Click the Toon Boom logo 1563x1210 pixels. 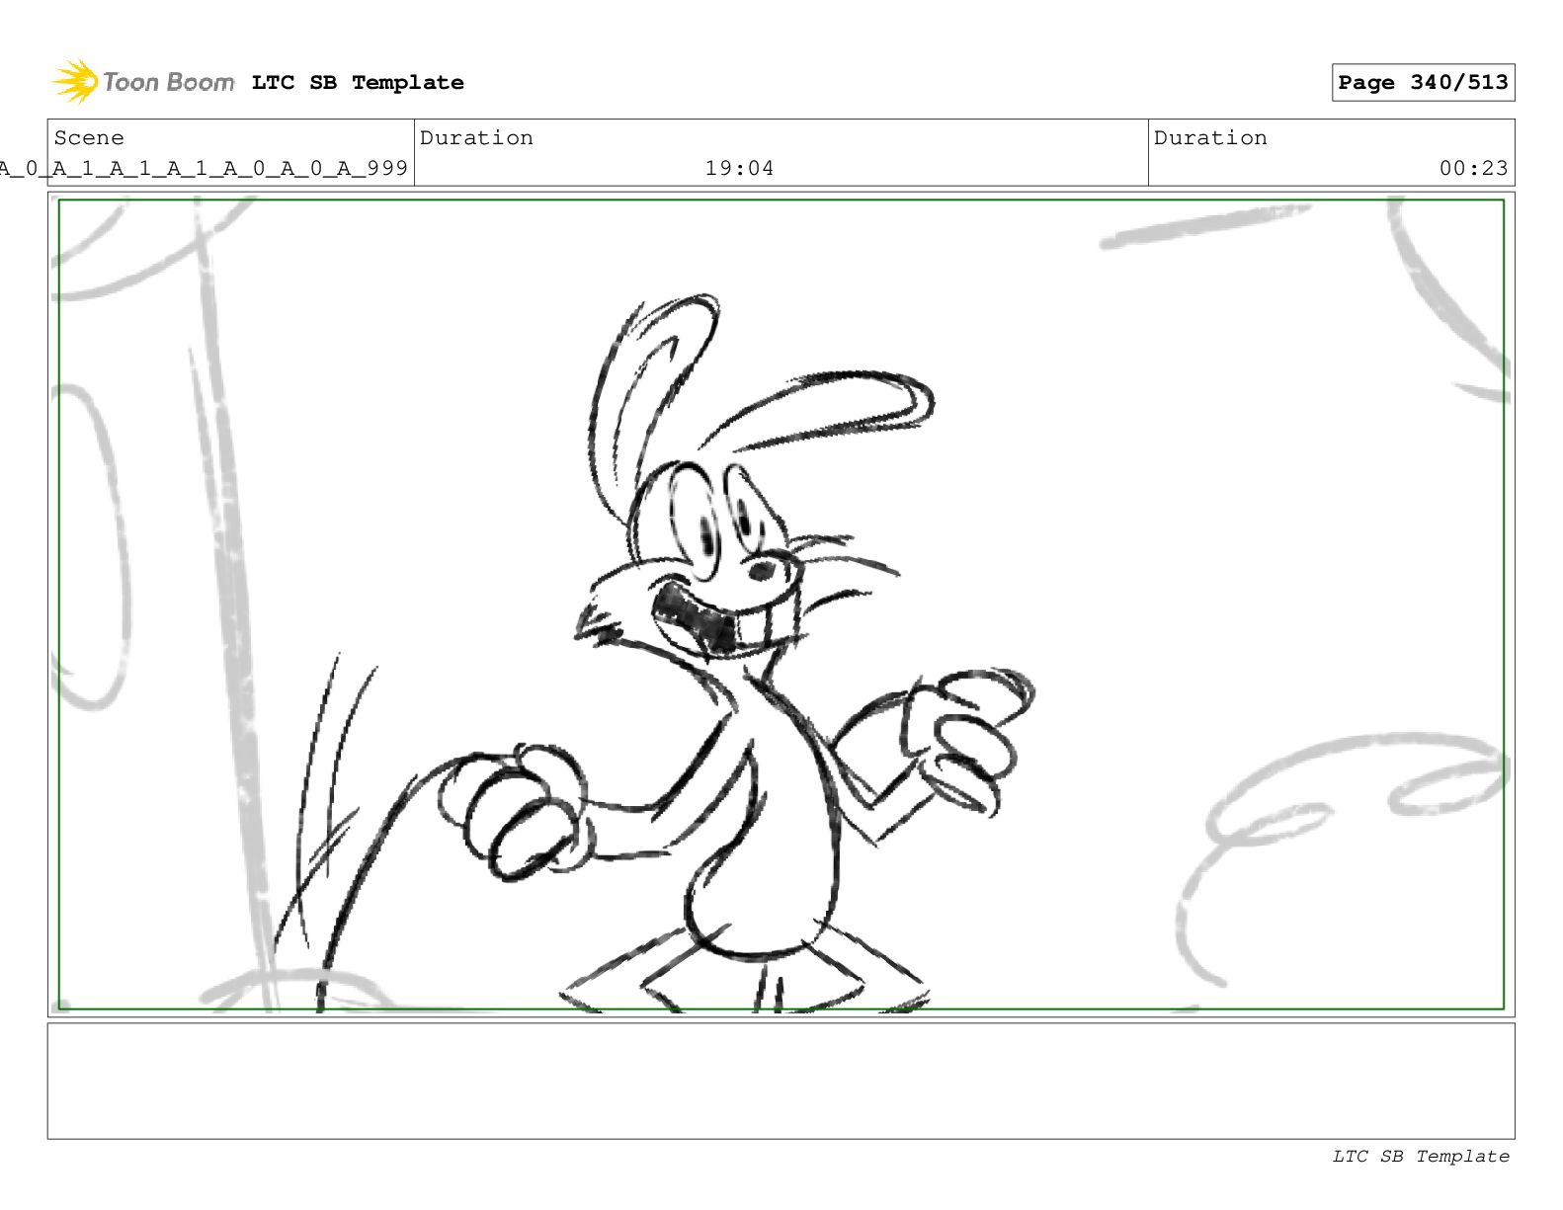143,82
